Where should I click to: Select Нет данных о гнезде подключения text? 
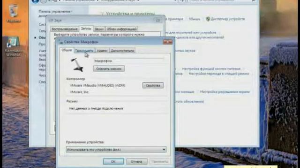coord(96,109)
